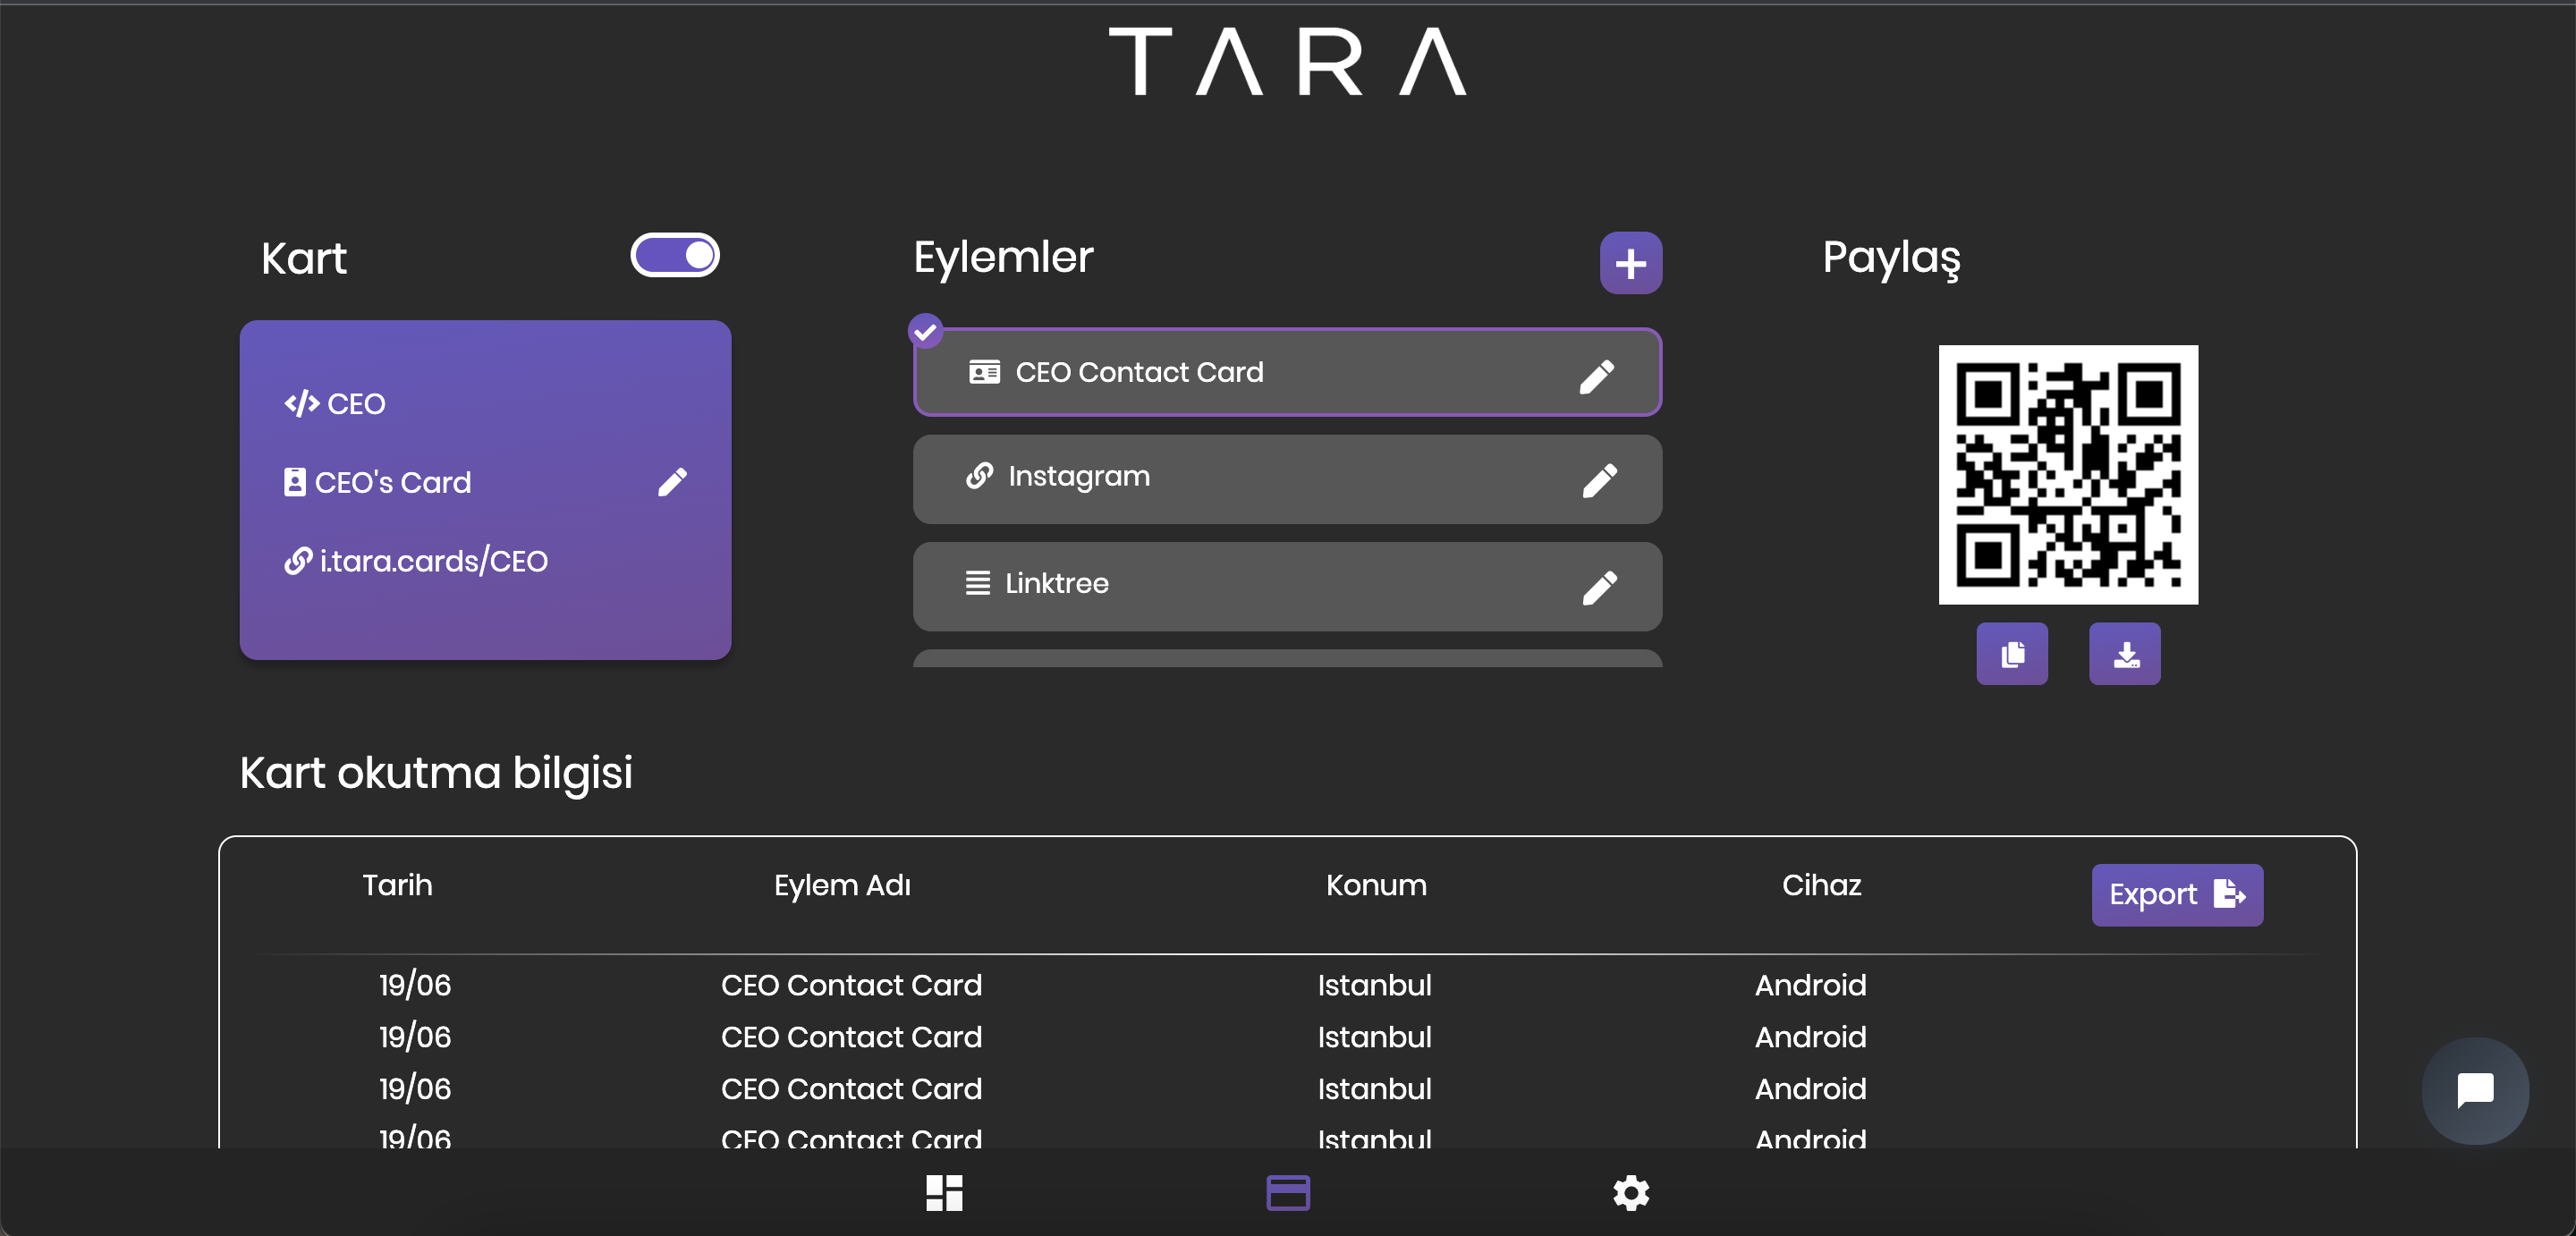Image resolution: width=2576 pixels, height=1236 pixels.
Task: Click the QR code thumbnail
Action: point(2067,474)
